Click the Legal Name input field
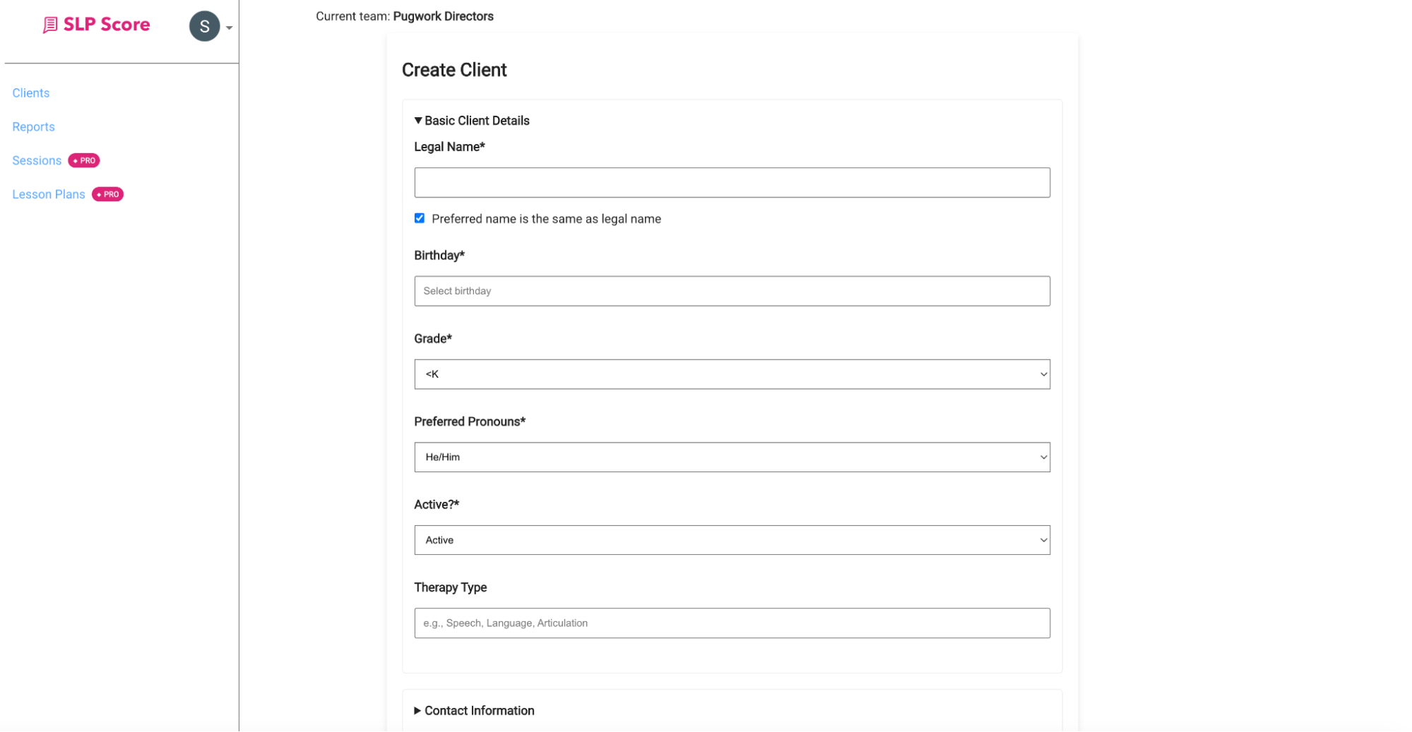The image size is (1412, 732). pos(732,182)
